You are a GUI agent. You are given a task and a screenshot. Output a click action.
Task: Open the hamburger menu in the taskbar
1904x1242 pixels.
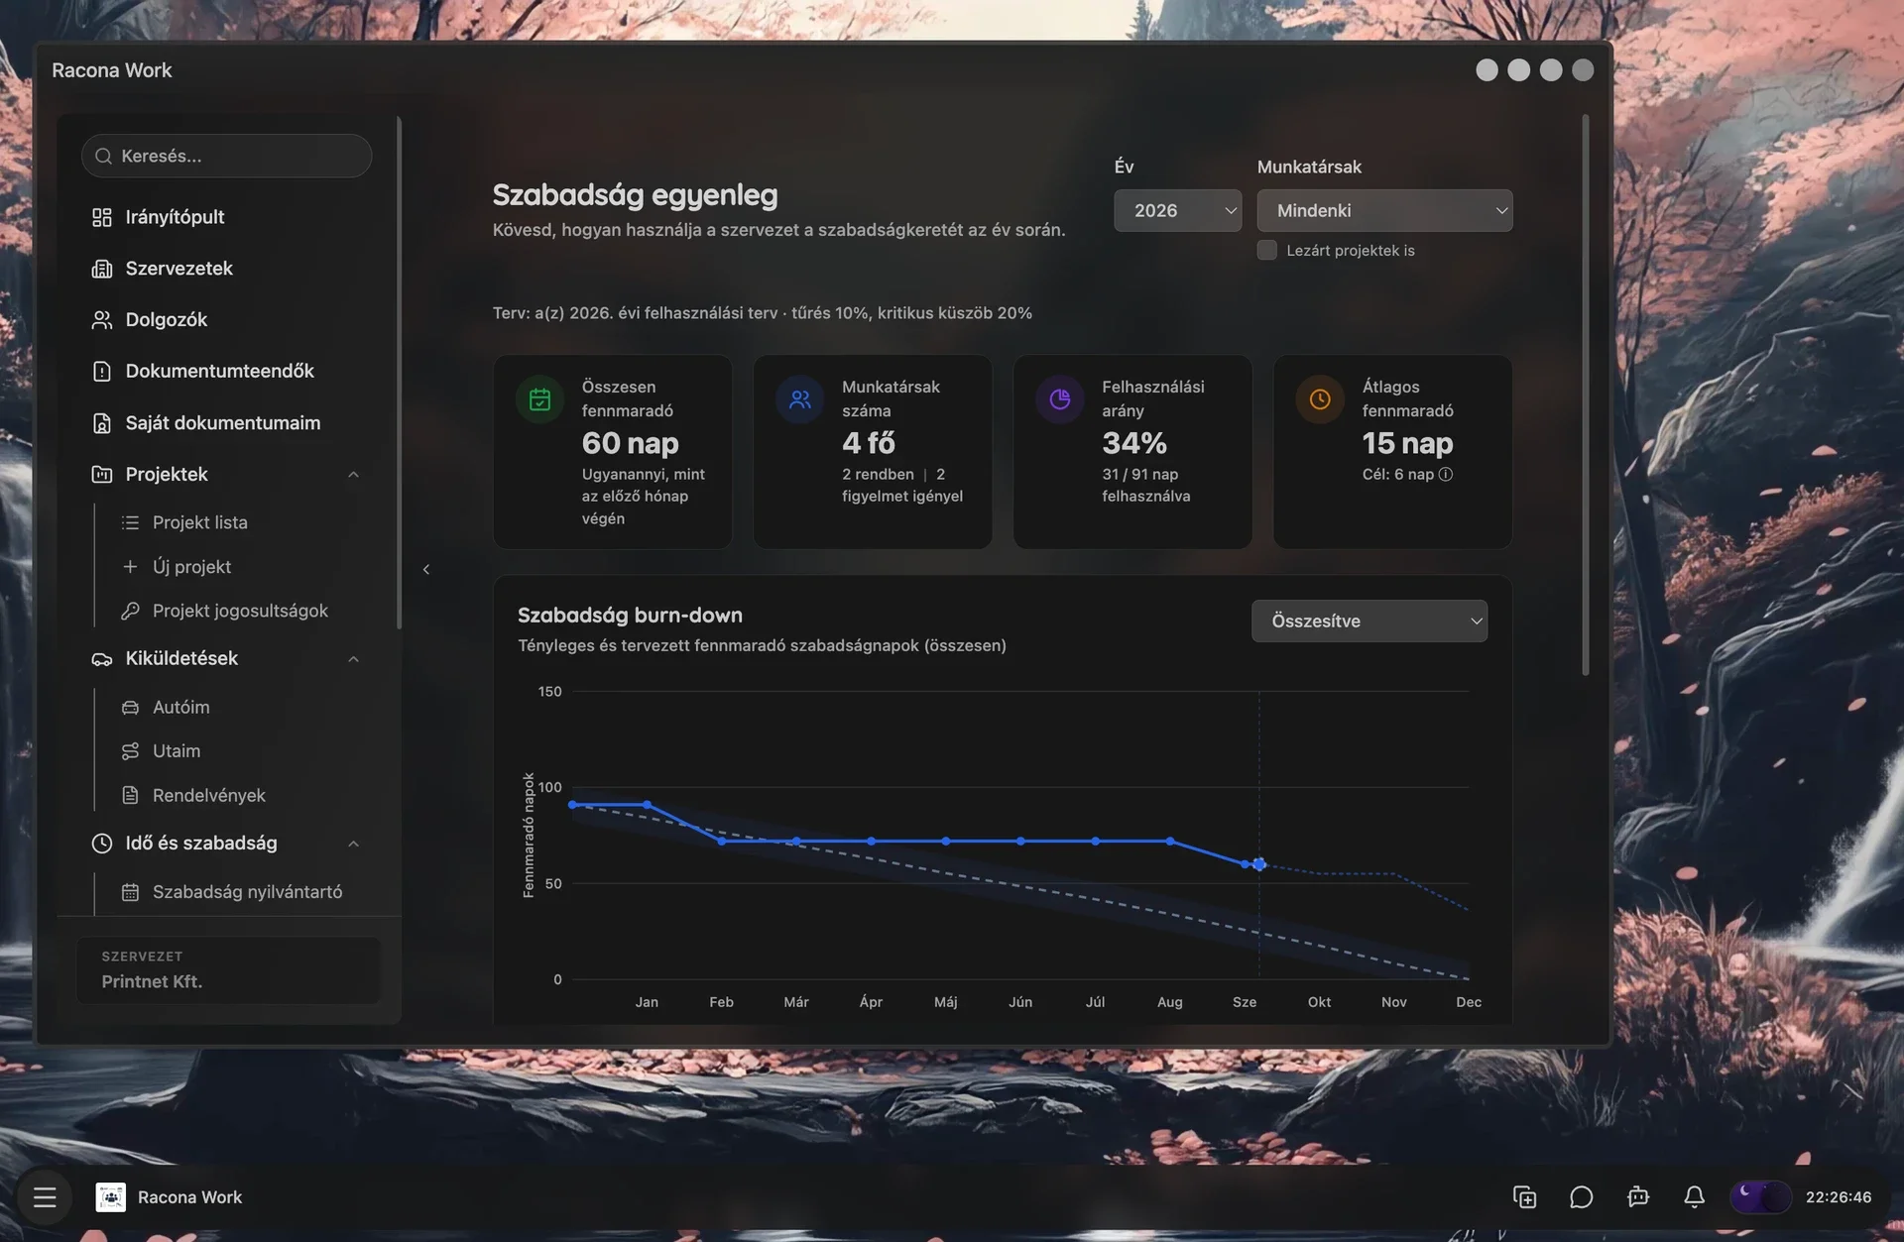tap(45, 1197)
